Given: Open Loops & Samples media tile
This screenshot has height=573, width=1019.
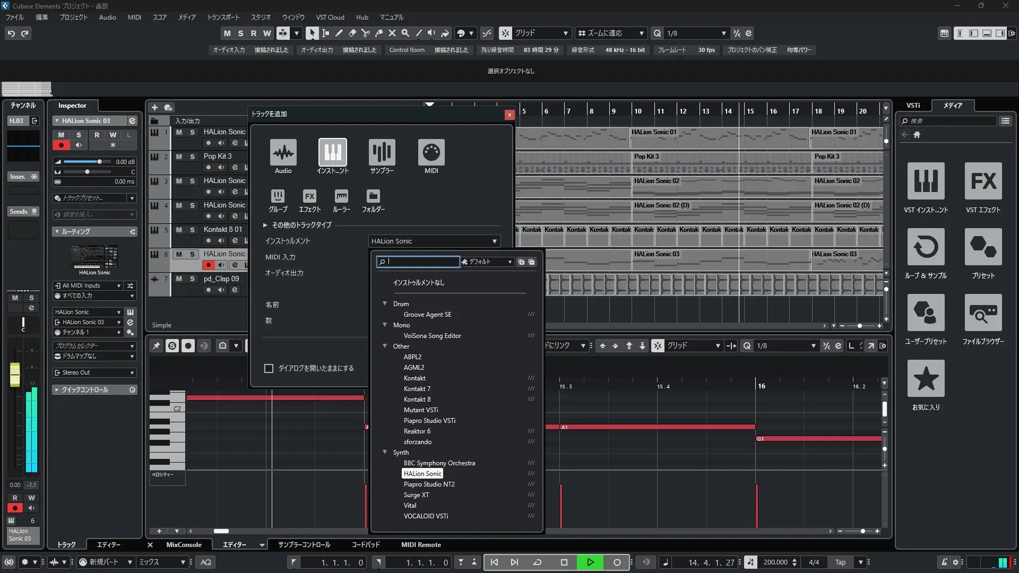Looking at the screenshot, I should click(x=926, y=247).
